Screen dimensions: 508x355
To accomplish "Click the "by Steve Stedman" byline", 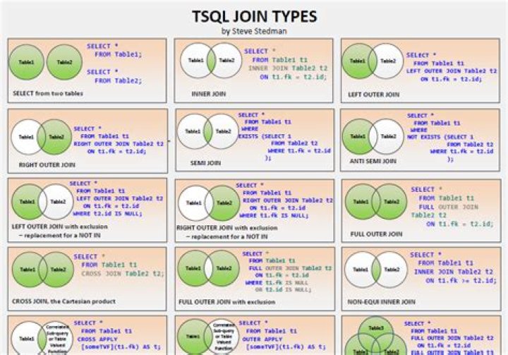I will pyautogui.click(x=254, y=31).
